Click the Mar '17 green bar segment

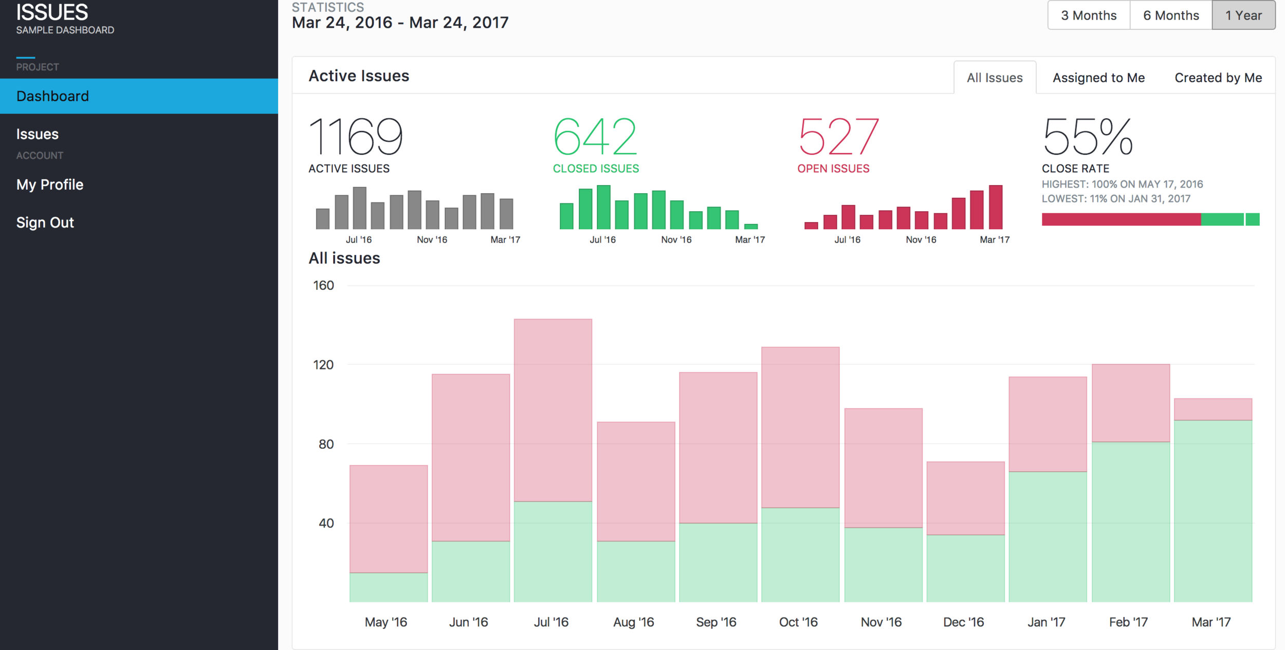[1213, 511]
